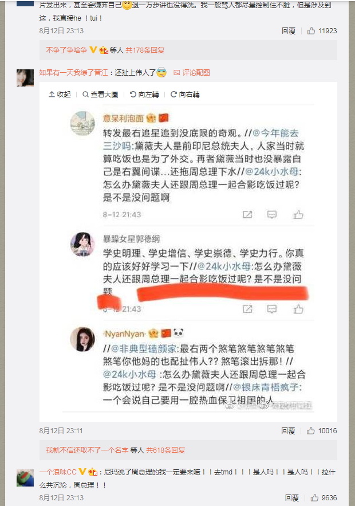355x506 pixels.
Task: Rotate the image right with 向右转
Action: [185, 94]
